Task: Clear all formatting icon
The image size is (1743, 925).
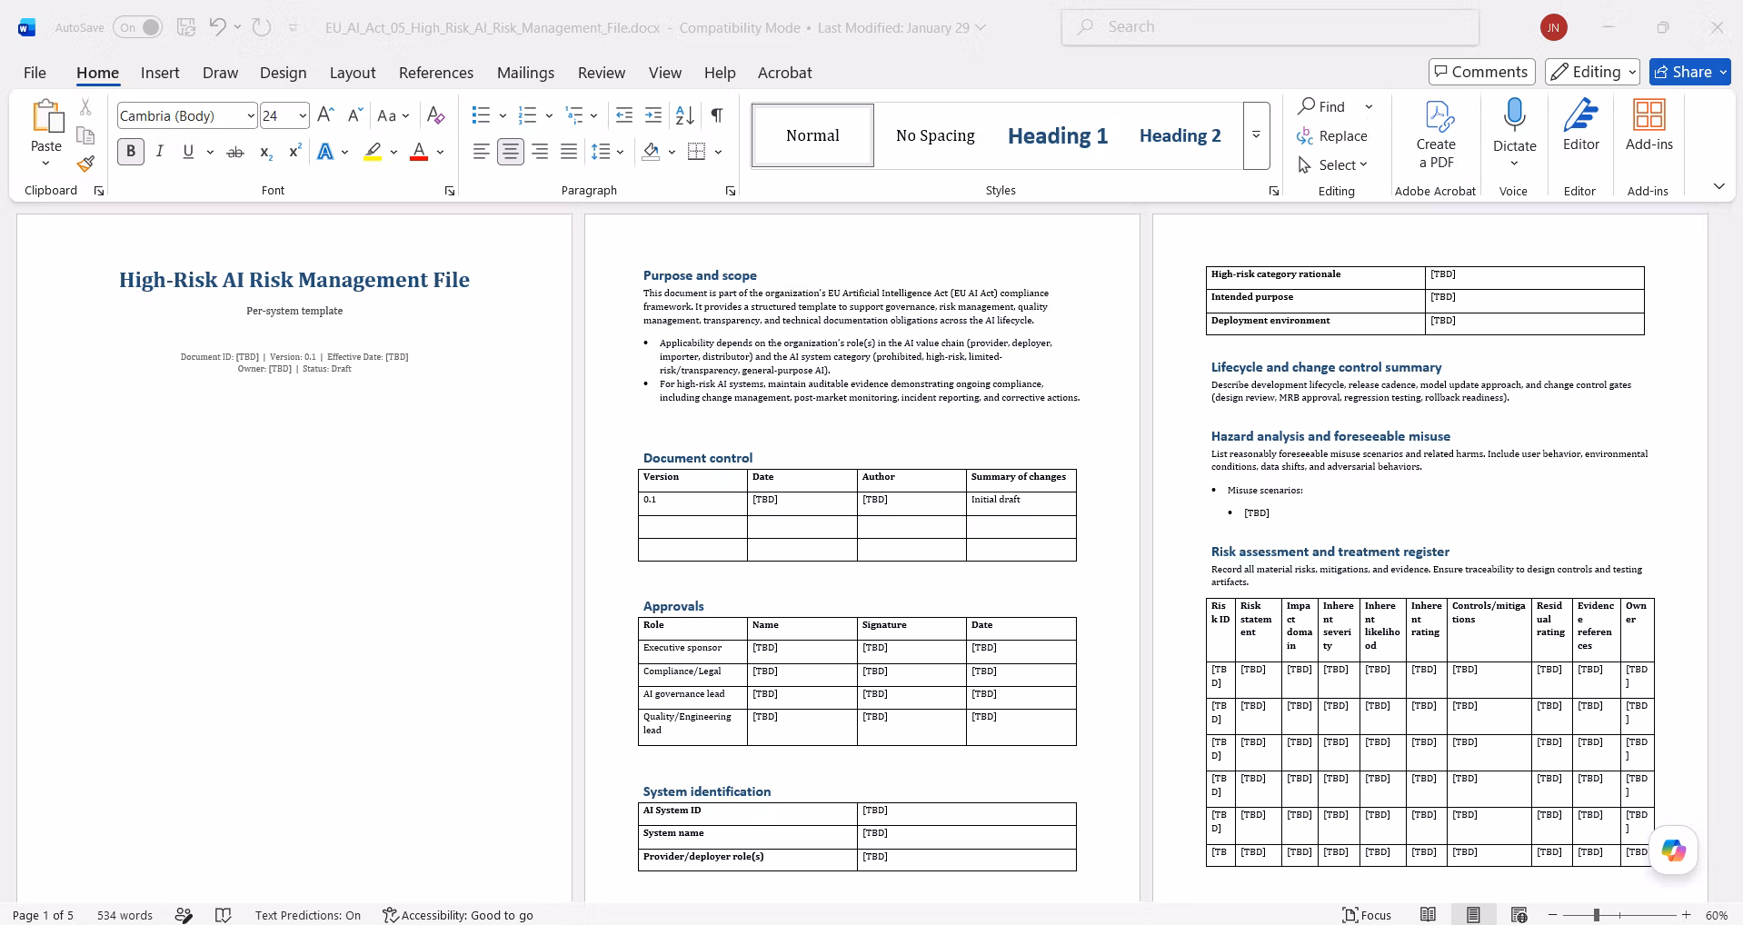Action: point(436,115)
